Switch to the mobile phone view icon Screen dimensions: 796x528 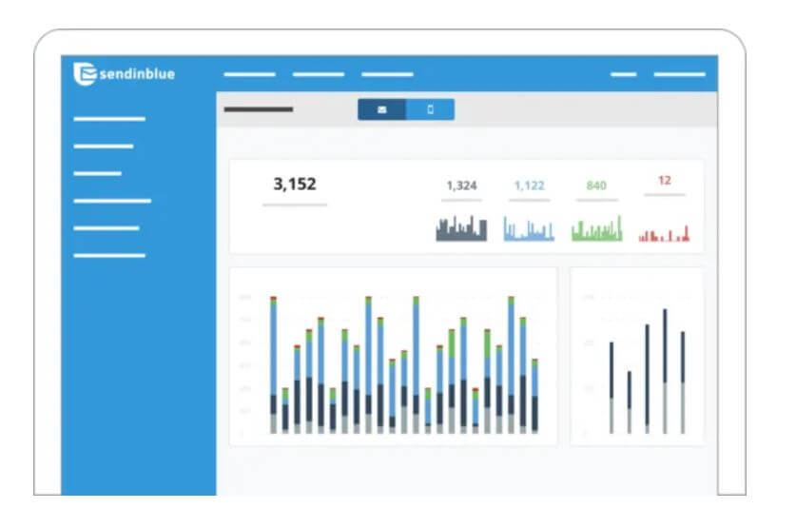pos(430,110)
